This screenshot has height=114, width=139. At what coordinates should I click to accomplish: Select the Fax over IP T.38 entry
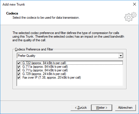click(x=52, y=77)
